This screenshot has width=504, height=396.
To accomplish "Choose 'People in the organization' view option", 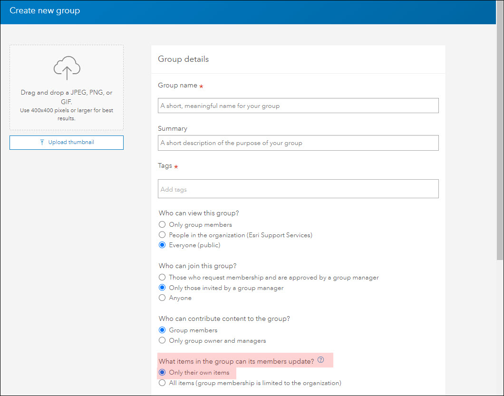I will 163,235.
